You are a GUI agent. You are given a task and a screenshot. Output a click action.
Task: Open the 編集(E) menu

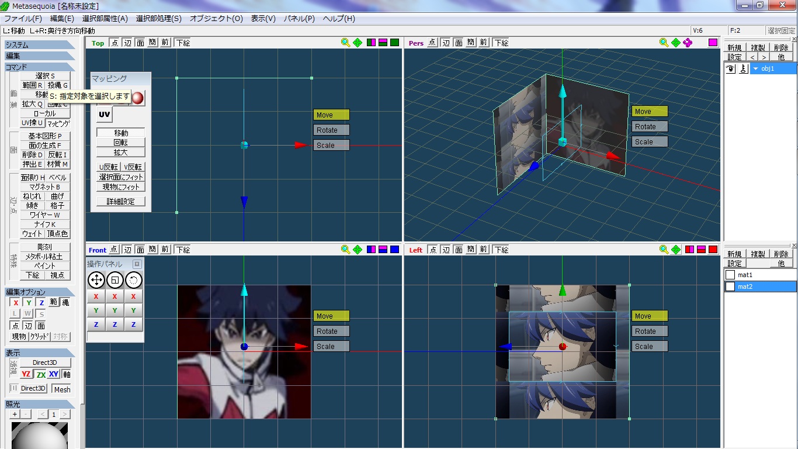point(62,19)
